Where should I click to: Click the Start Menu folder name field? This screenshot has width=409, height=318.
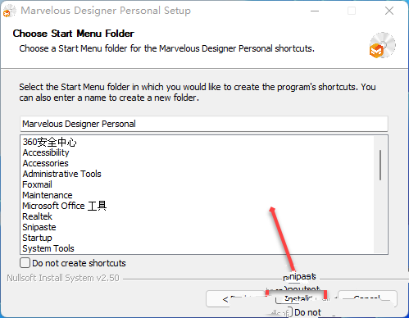tap(204, 124)
